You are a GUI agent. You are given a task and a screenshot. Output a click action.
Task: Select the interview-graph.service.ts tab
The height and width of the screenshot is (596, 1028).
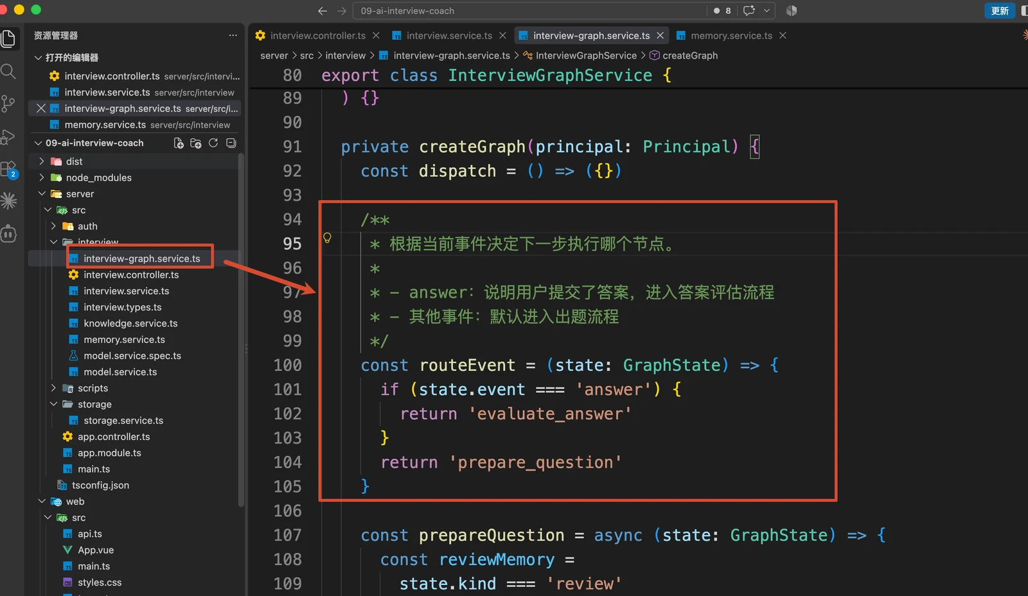pyautogui.click(x=591, y=35)
